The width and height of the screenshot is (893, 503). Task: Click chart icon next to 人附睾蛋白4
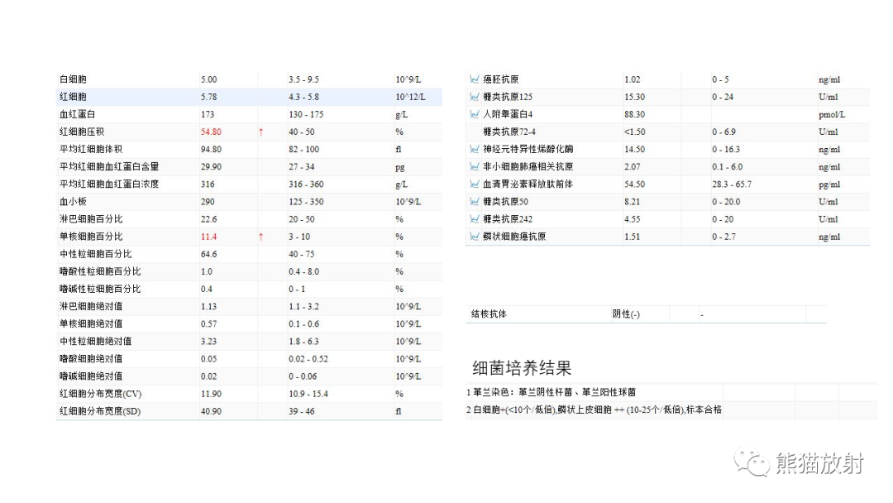coord(474,114)
